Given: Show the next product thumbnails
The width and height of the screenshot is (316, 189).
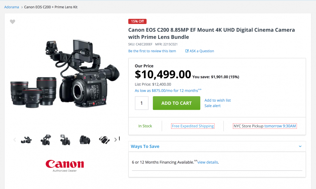Looking at the screenshot, I should 116,139.
